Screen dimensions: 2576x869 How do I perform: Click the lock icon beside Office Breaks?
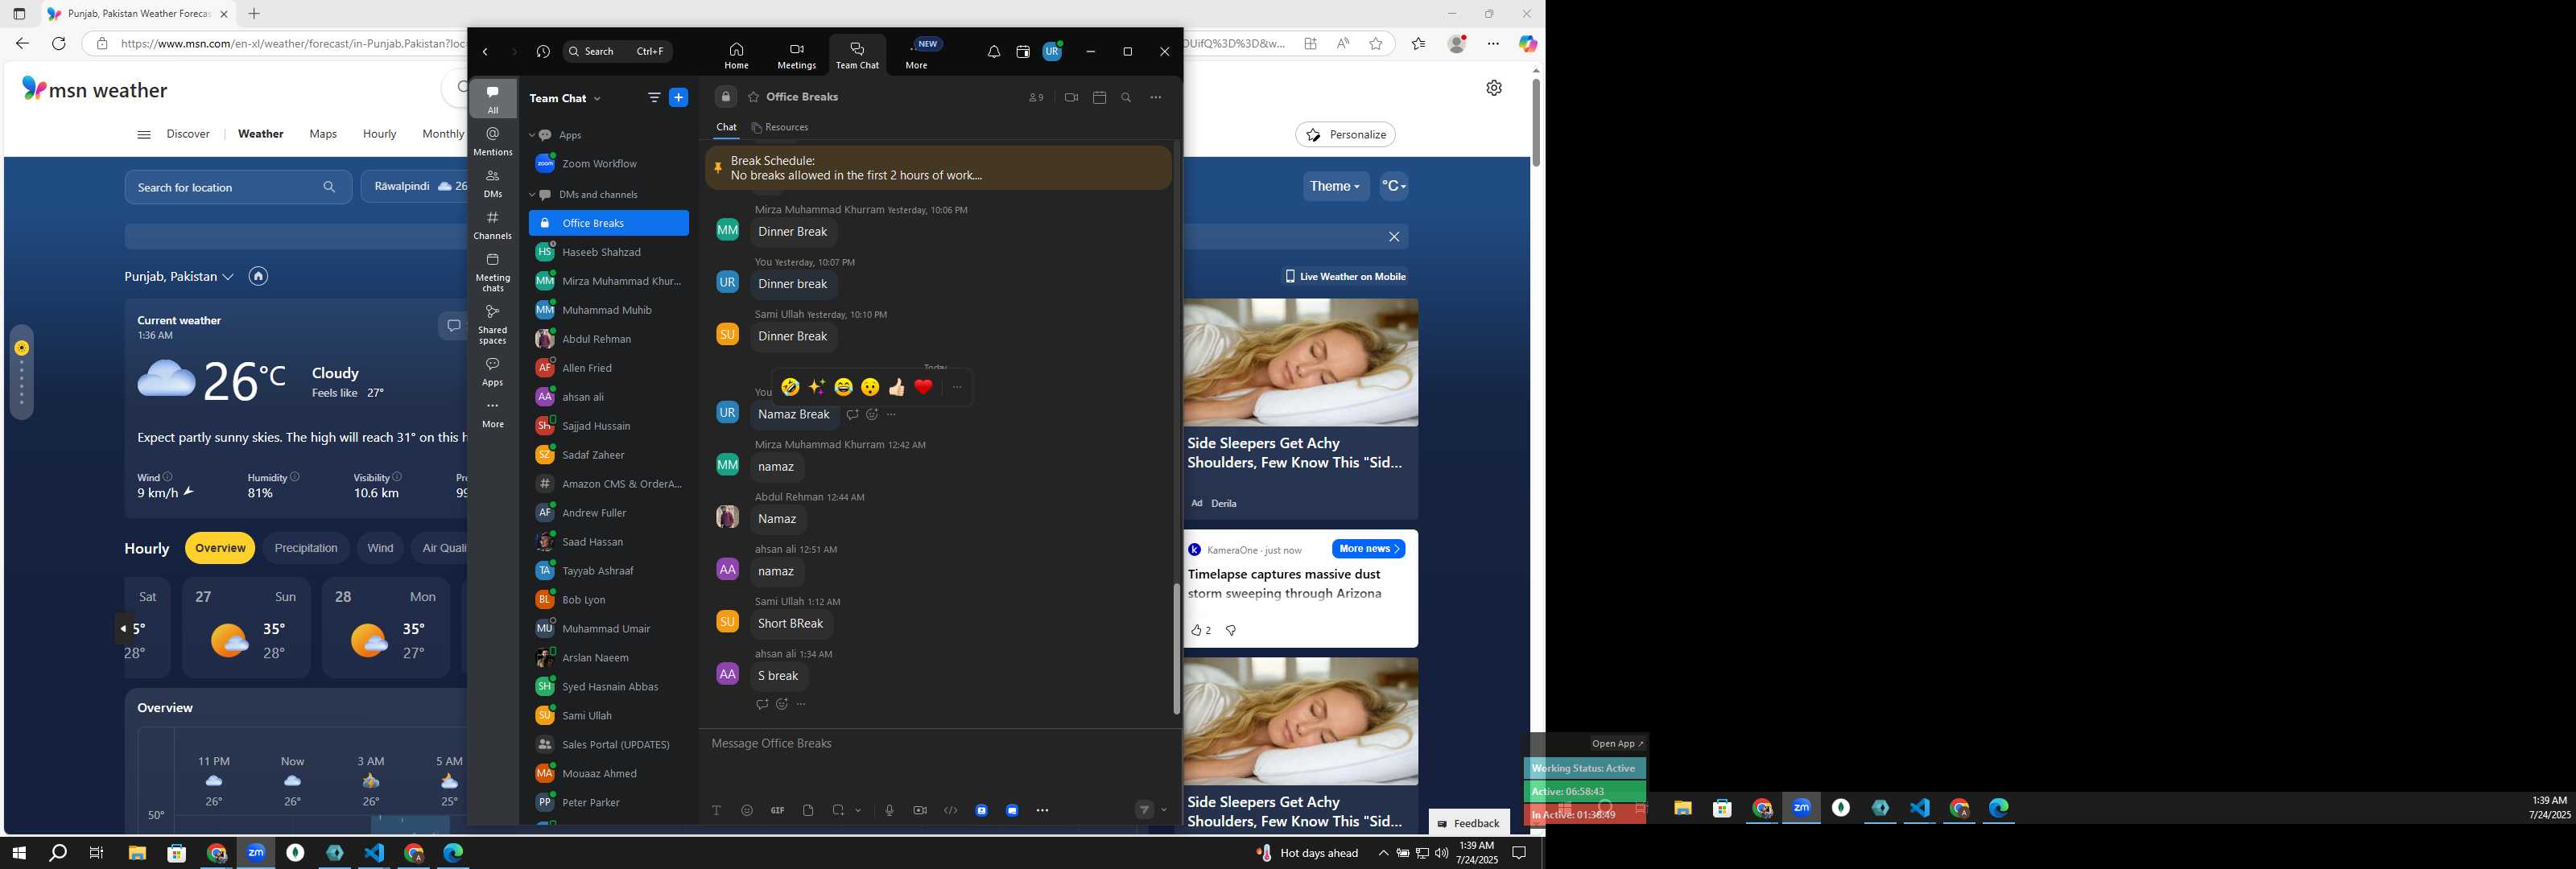(x=726, y=97)
